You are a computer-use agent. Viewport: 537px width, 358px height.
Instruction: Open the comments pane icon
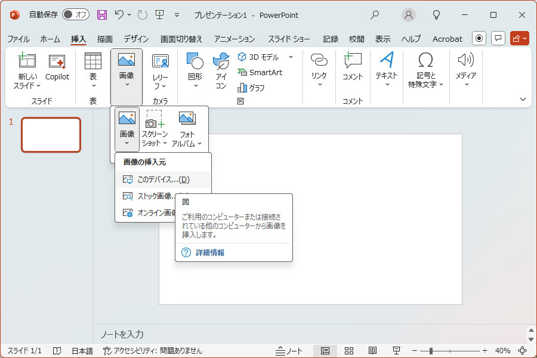point(498,38)
